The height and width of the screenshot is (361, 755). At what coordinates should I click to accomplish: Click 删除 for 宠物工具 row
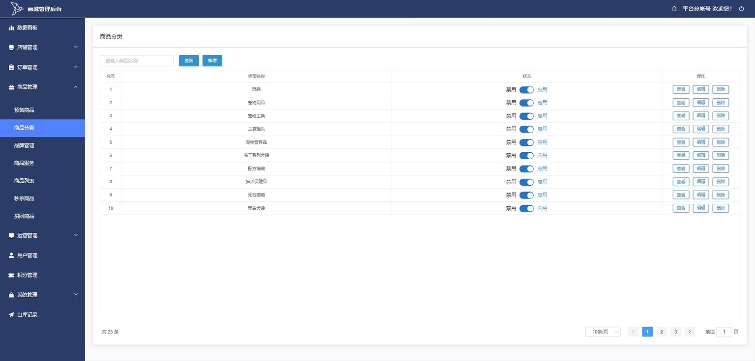pyautogui.click(x=721, y=116)
